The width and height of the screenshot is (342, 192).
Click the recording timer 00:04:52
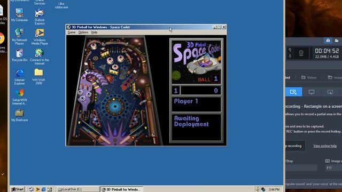pyautogui.click(x=327, y=51)
